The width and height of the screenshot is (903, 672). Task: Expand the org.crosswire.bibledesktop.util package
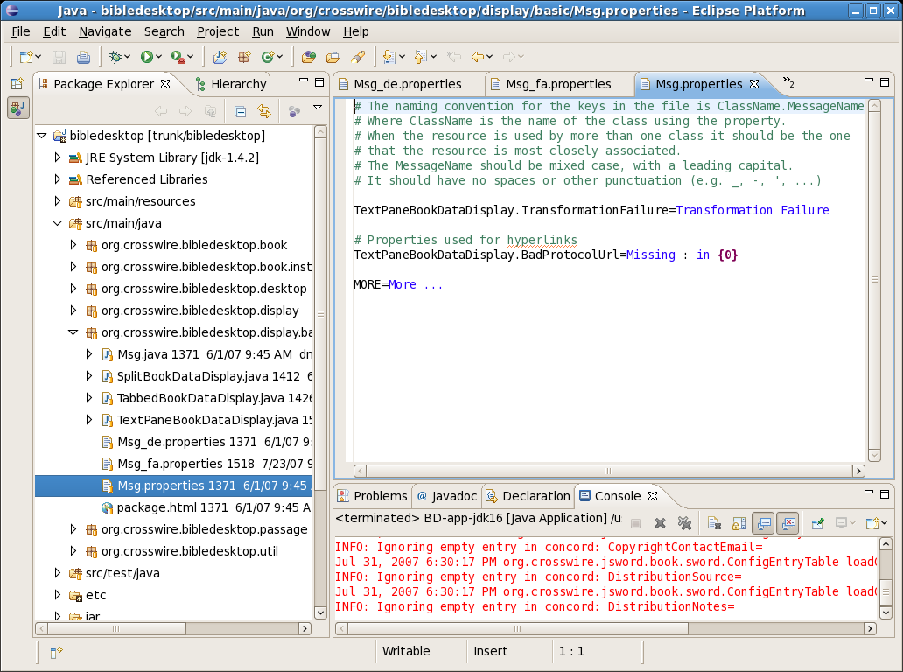(73, 551)
